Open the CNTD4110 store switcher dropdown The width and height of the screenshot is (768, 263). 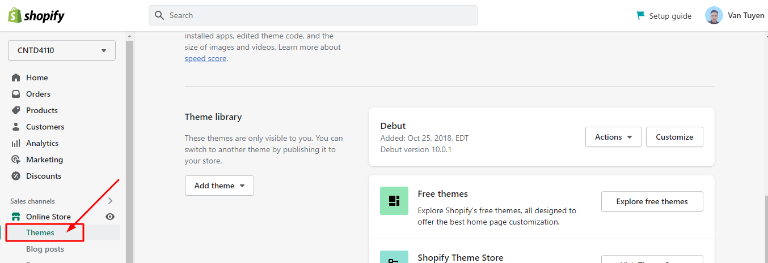click(62, 50)
